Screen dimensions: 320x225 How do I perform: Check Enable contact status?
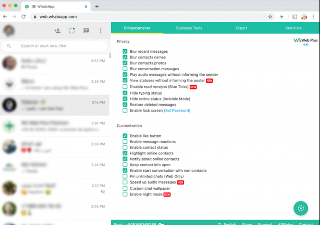click(125, 147)
